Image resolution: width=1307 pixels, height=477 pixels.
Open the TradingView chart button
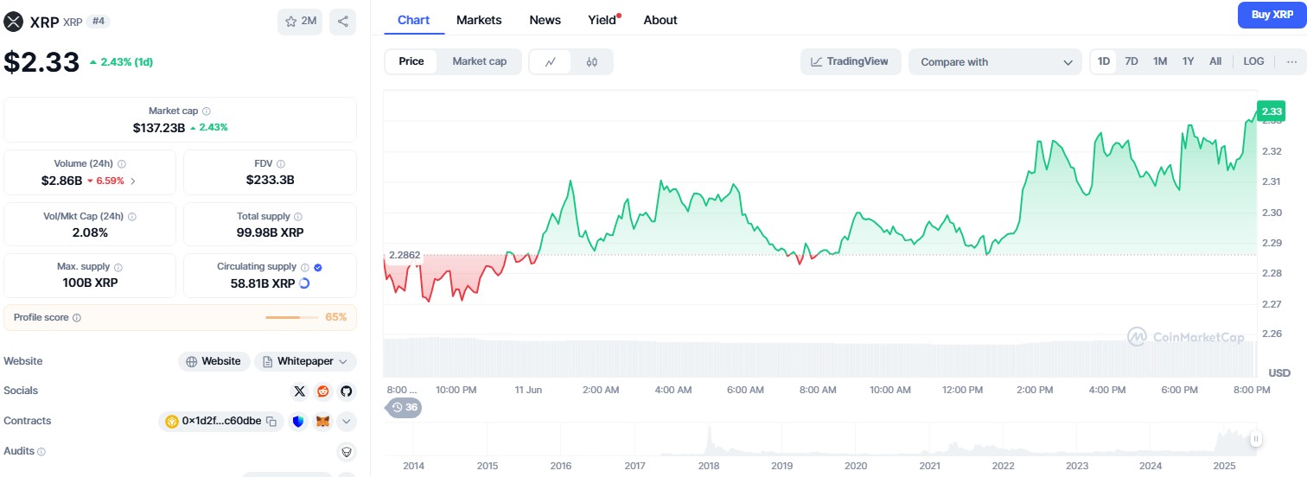coord(851,61)
